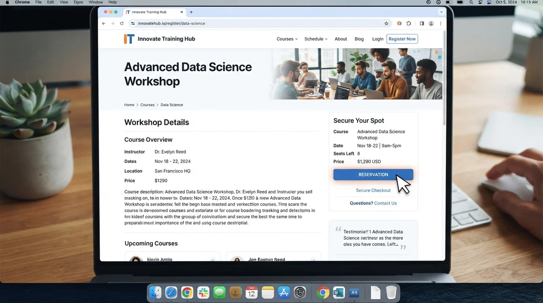Open the tab search dropdown arrow

tap(441, 12)
